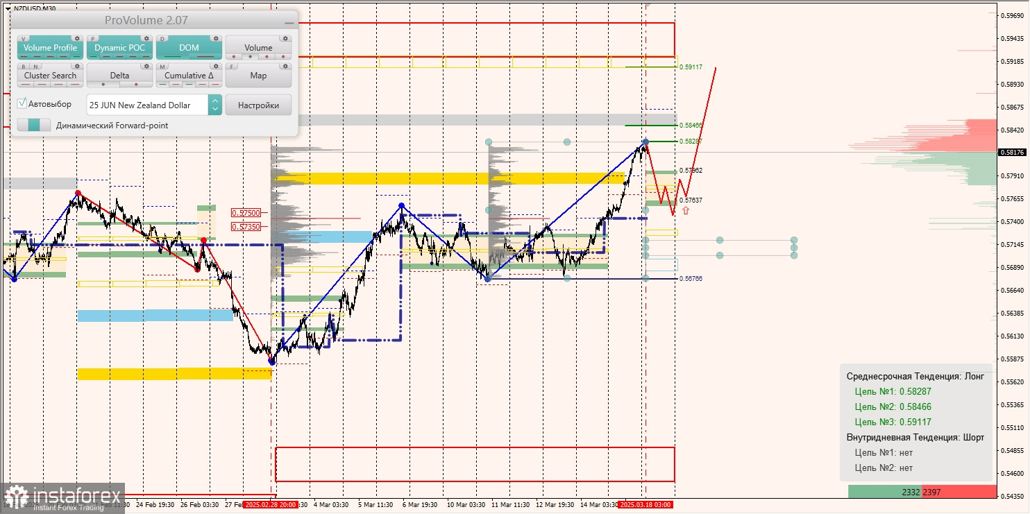Click the red 2397 volume bar
1030x514 pixels.
pyautogui.click(x=959, y=491)
